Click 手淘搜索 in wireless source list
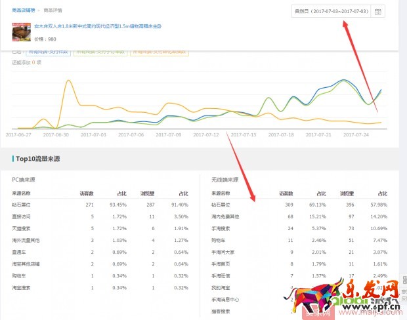The image size is (407, 320). pyautogui.click(x=222, y=228)
